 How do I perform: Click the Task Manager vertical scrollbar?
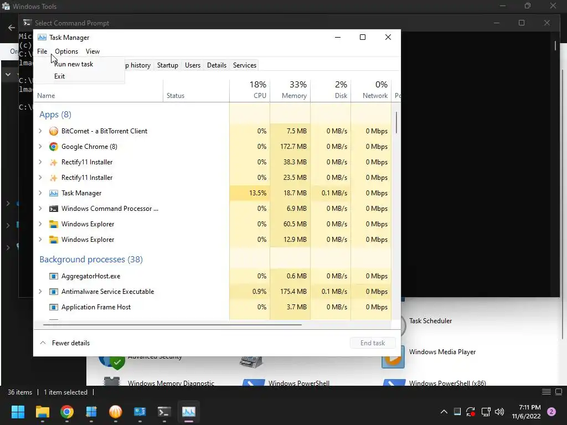pyautogui.click(x=396, y=123)
